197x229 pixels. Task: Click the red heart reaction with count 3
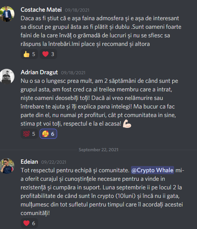[48, 54]
